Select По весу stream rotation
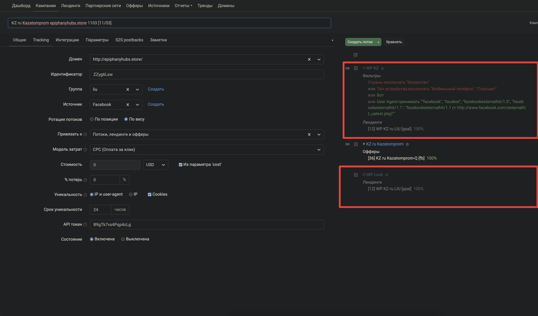Viewport: 538px width, 316px height. (126, 119)
